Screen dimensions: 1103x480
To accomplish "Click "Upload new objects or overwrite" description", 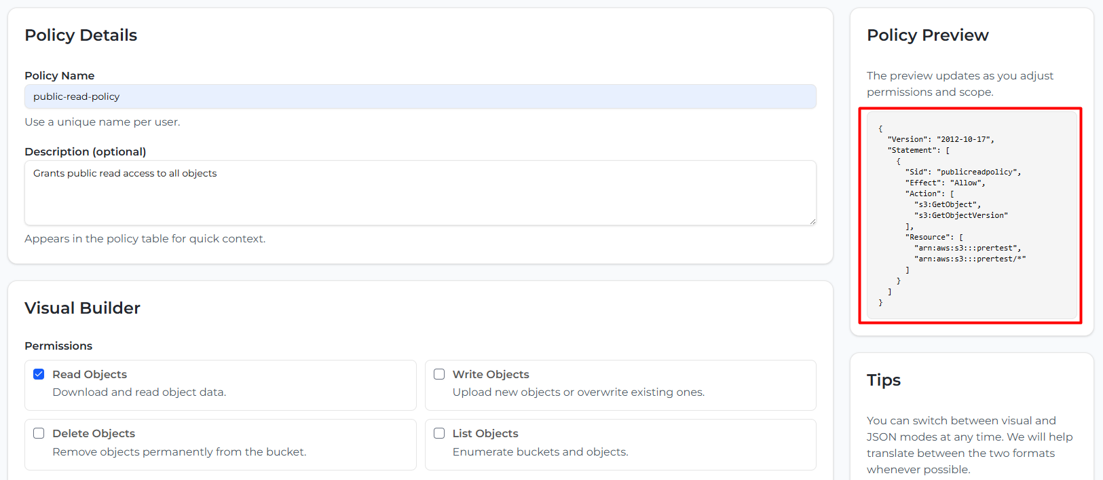I will [578, 392].
